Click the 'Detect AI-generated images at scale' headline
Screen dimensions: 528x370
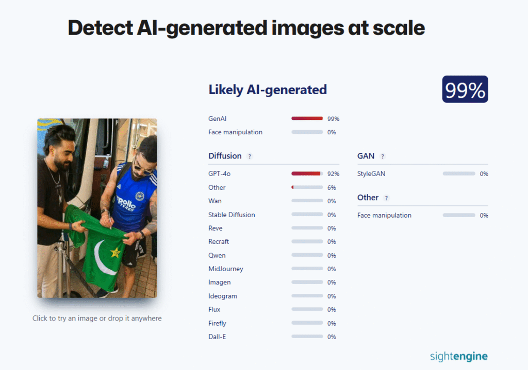[246, 28]
